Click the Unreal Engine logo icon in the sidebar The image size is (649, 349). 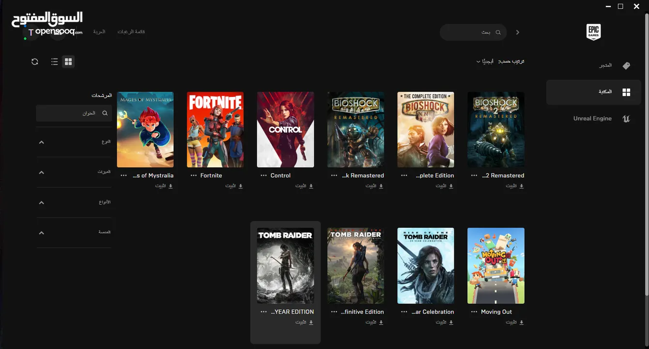(x=626, y=118)
